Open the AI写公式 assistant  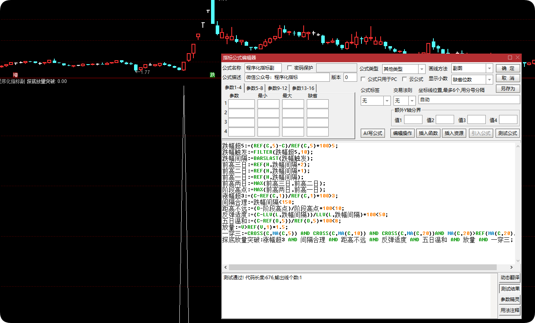click(373, 133)
